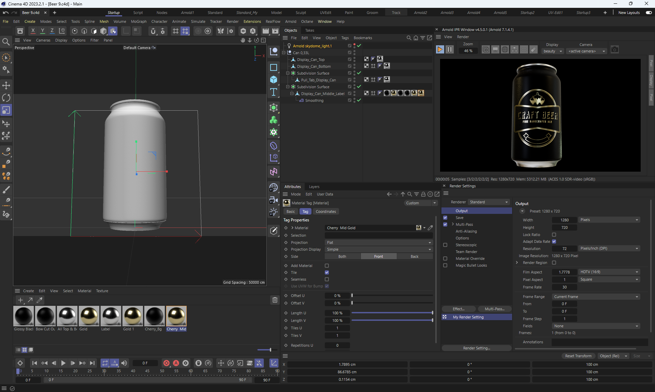The height and width of the screenshot is (392, 655).
Task: Click the Cube primitive icon
Action: coord(273,80)
